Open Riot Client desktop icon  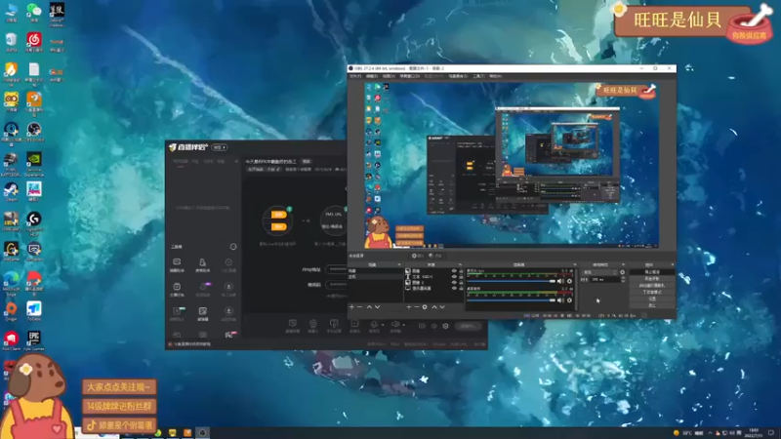click(x=11, y=340)
